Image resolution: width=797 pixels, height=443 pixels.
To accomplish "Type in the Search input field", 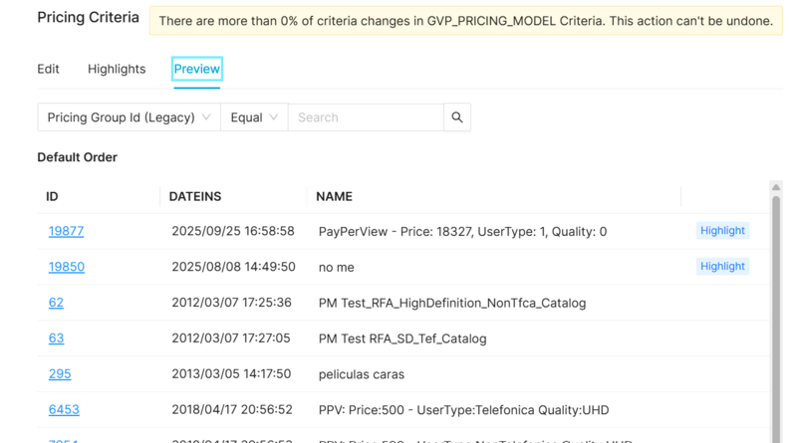I will [x=365, y=117].
